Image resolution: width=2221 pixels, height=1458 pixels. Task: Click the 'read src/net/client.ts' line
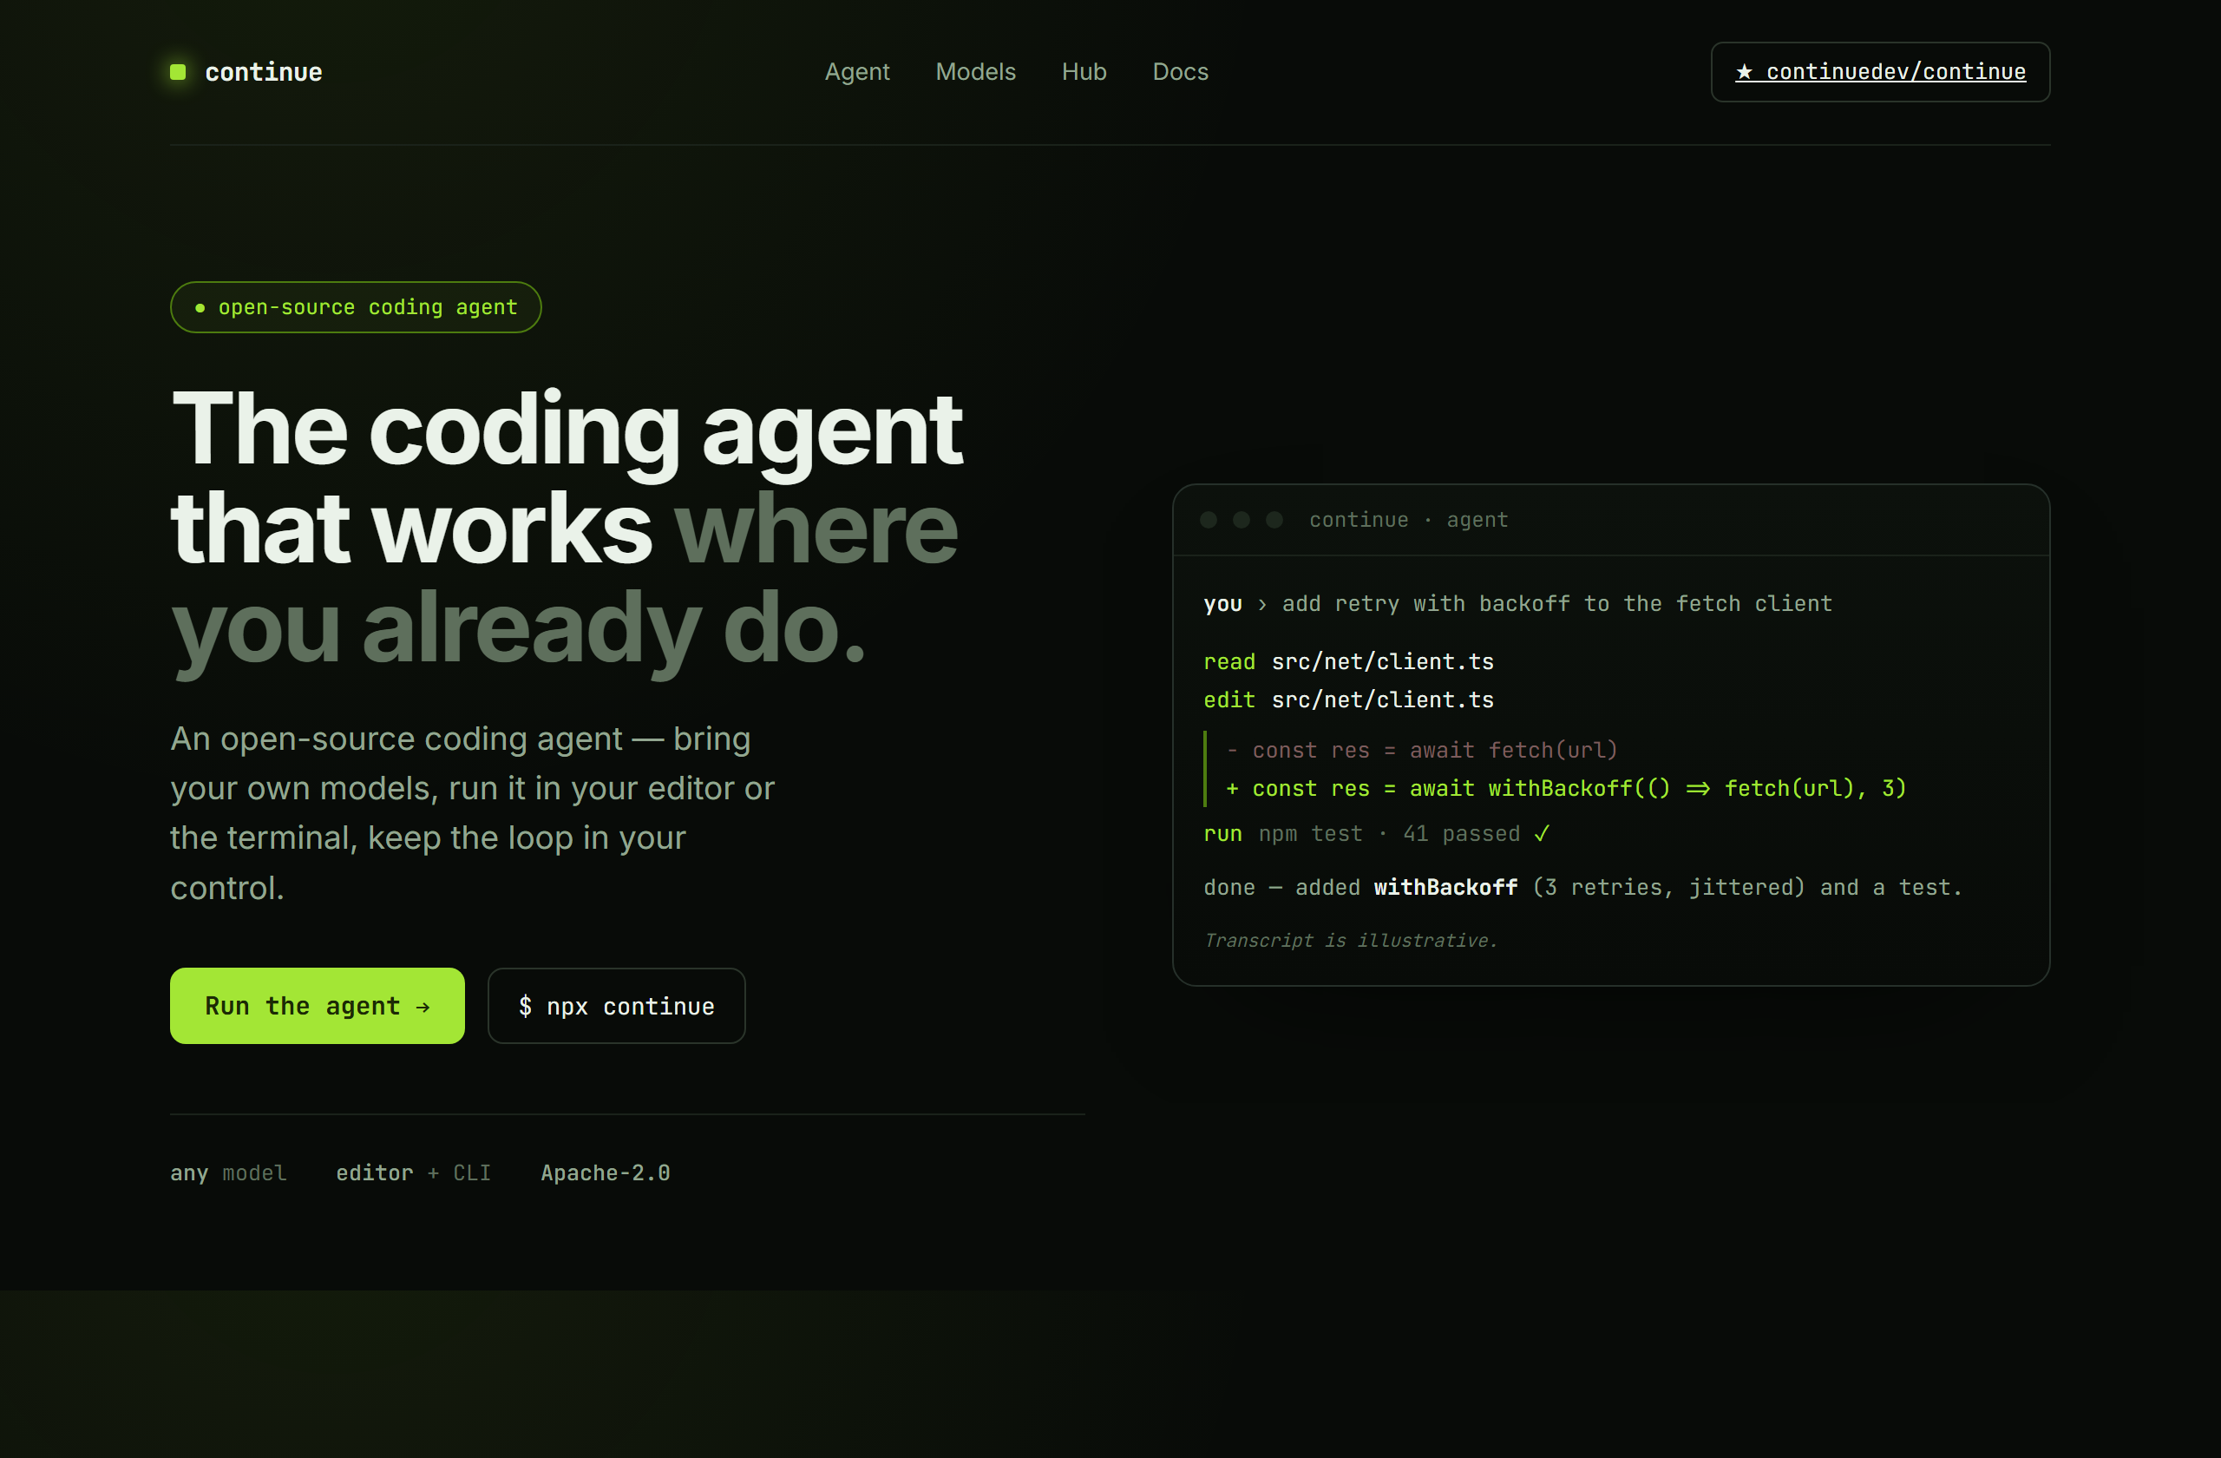pos(1348,662)
